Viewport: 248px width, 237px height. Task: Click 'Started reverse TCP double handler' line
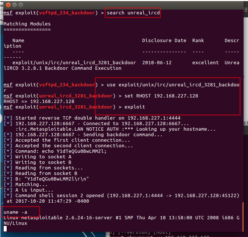(92, 118)
